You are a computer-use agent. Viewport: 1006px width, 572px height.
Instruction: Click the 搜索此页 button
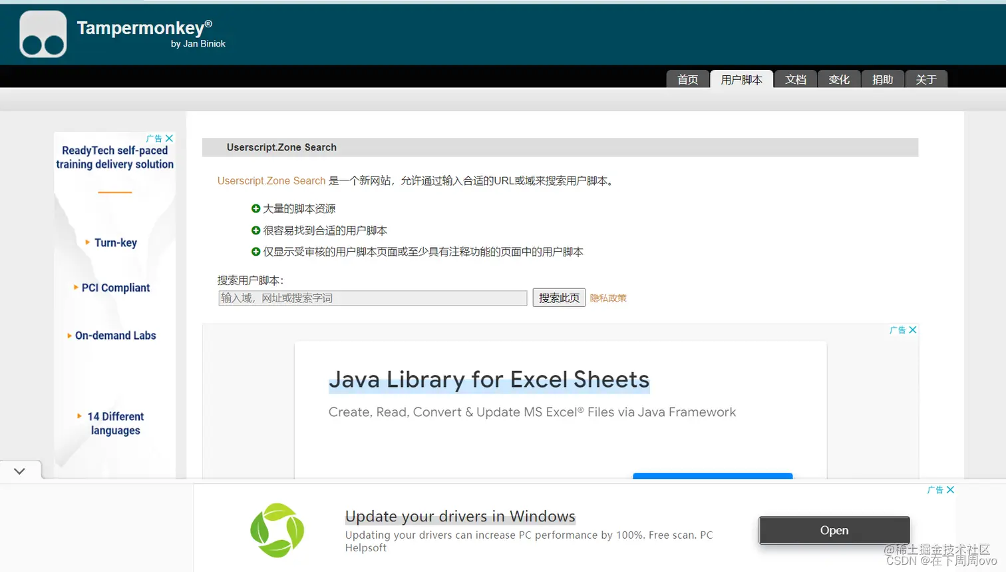coord(559,298)
